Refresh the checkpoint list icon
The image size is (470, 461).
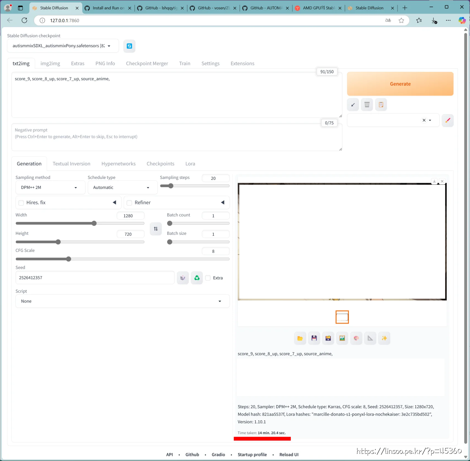coord(129,46)
